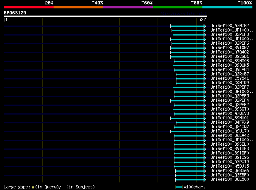
Task: Click the cyan ~100% identity legend segment
Action: pyautogui.click(x=228, y=7)
